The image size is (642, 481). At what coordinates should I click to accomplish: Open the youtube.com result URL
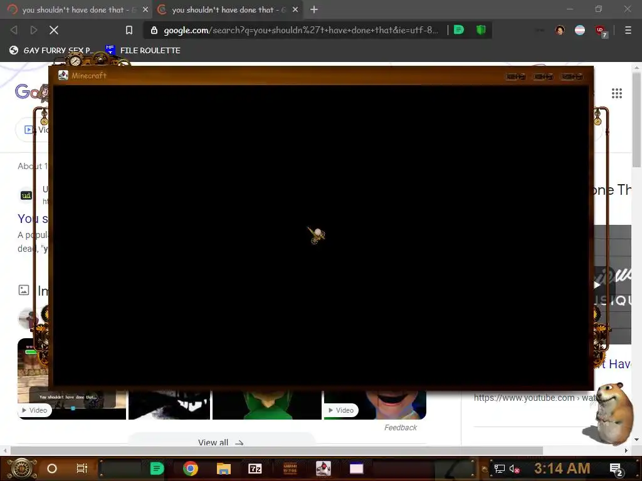point(535,398)
